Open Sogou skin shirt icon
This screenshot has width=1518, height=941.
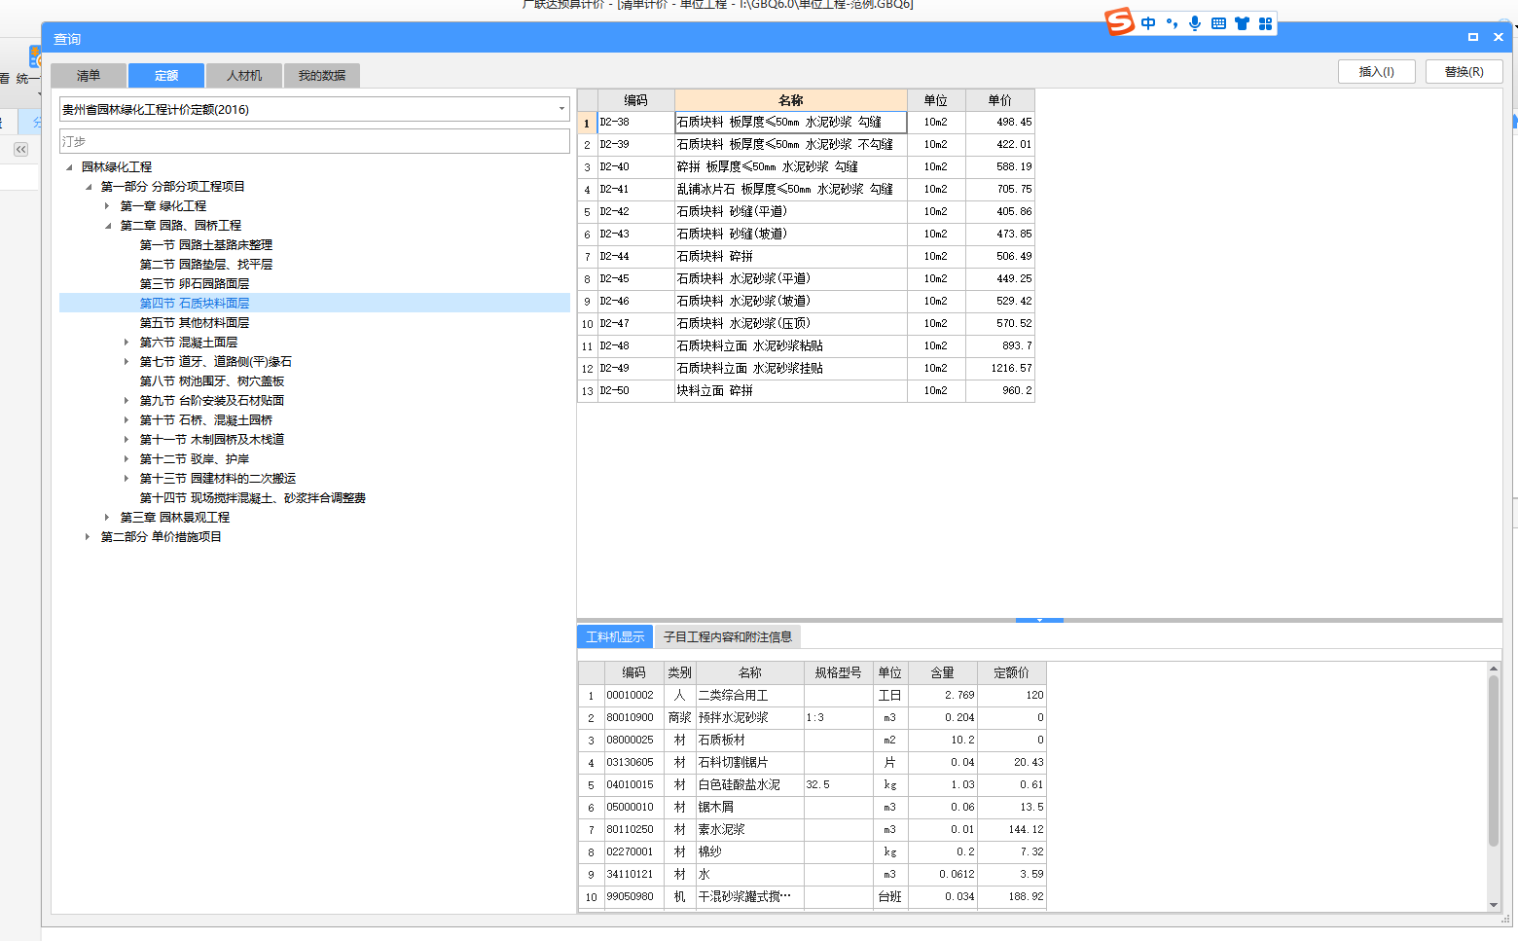[x=1242, y=23]
